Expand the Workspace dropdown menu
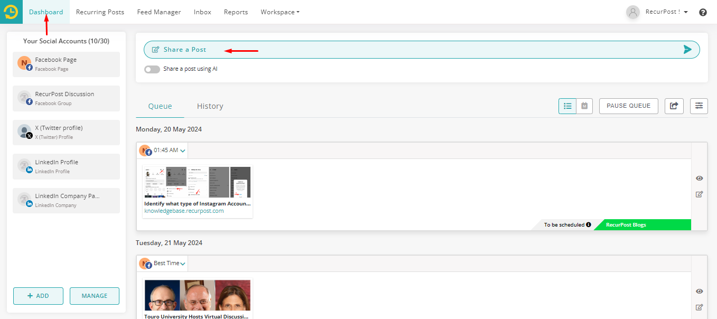The width and height of the screenshot is (717, 319). 280,12
